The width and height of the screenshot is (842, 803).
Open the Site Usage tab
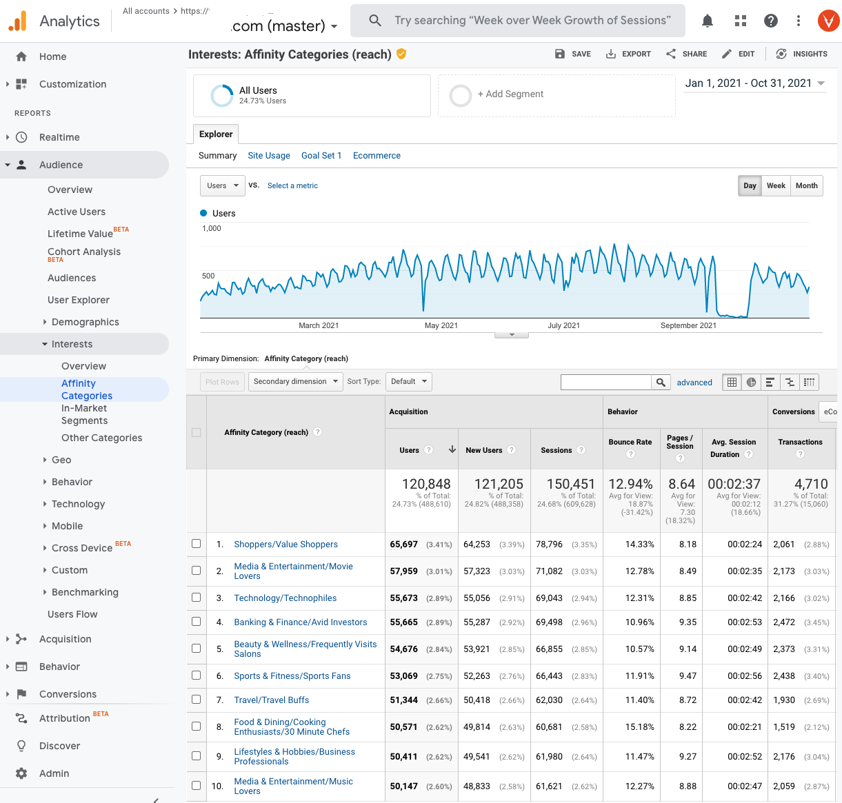point(268,155)
